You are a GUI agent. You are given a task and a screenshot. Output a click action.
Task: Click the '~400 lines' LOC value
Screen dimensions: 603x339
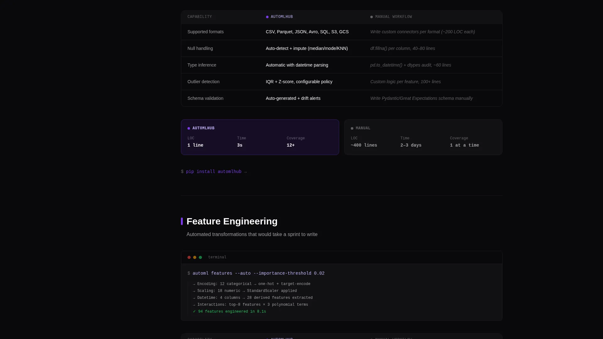[x=364, y=145]
